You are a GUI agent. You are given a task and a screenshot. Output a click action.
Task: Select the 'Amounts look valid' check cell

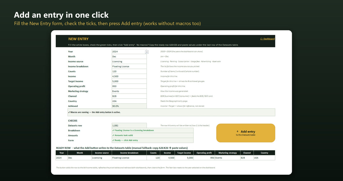point(153,135)
